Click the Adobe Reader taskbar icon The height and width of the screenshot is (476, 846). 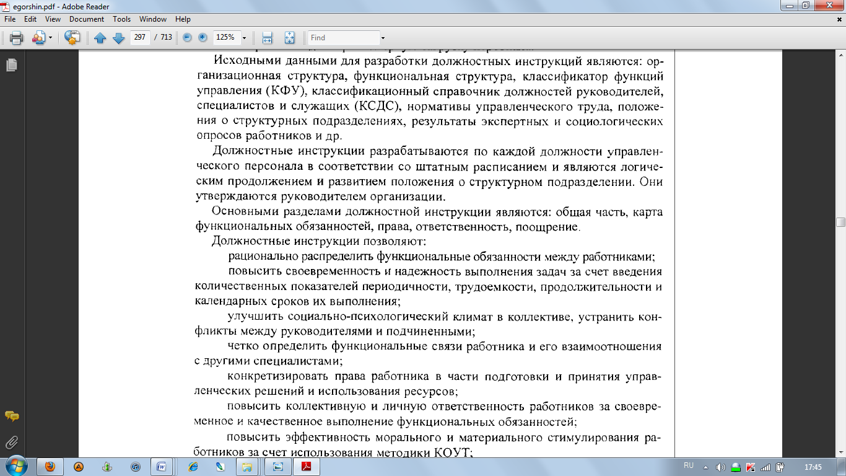[306, 466]
